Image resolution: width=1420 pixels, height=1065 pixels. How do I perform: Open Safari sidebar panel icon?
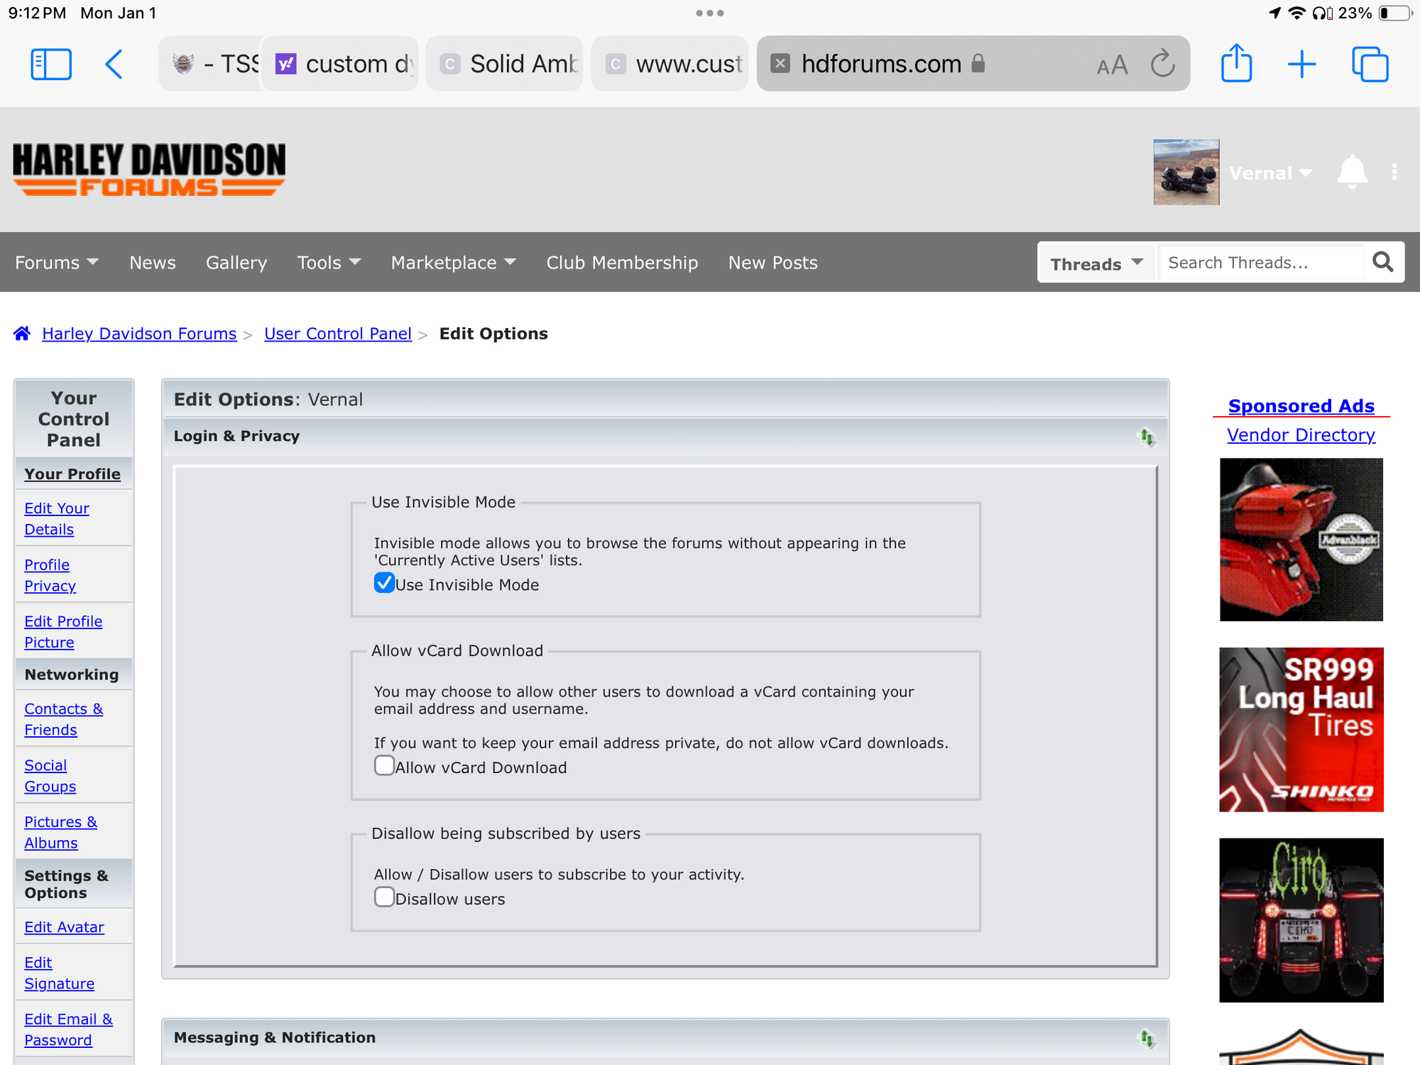click(51, 64)
